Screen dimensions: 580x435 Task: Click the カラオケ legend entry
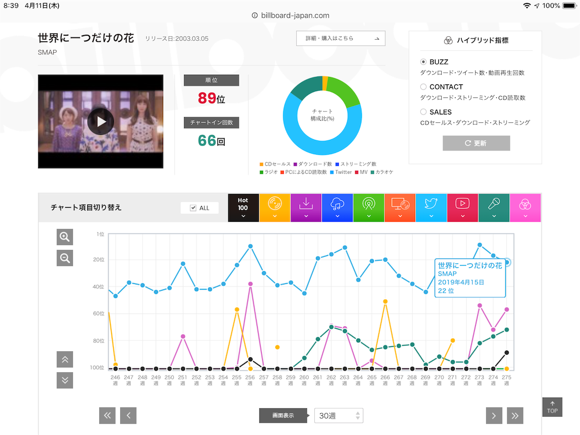382,172
